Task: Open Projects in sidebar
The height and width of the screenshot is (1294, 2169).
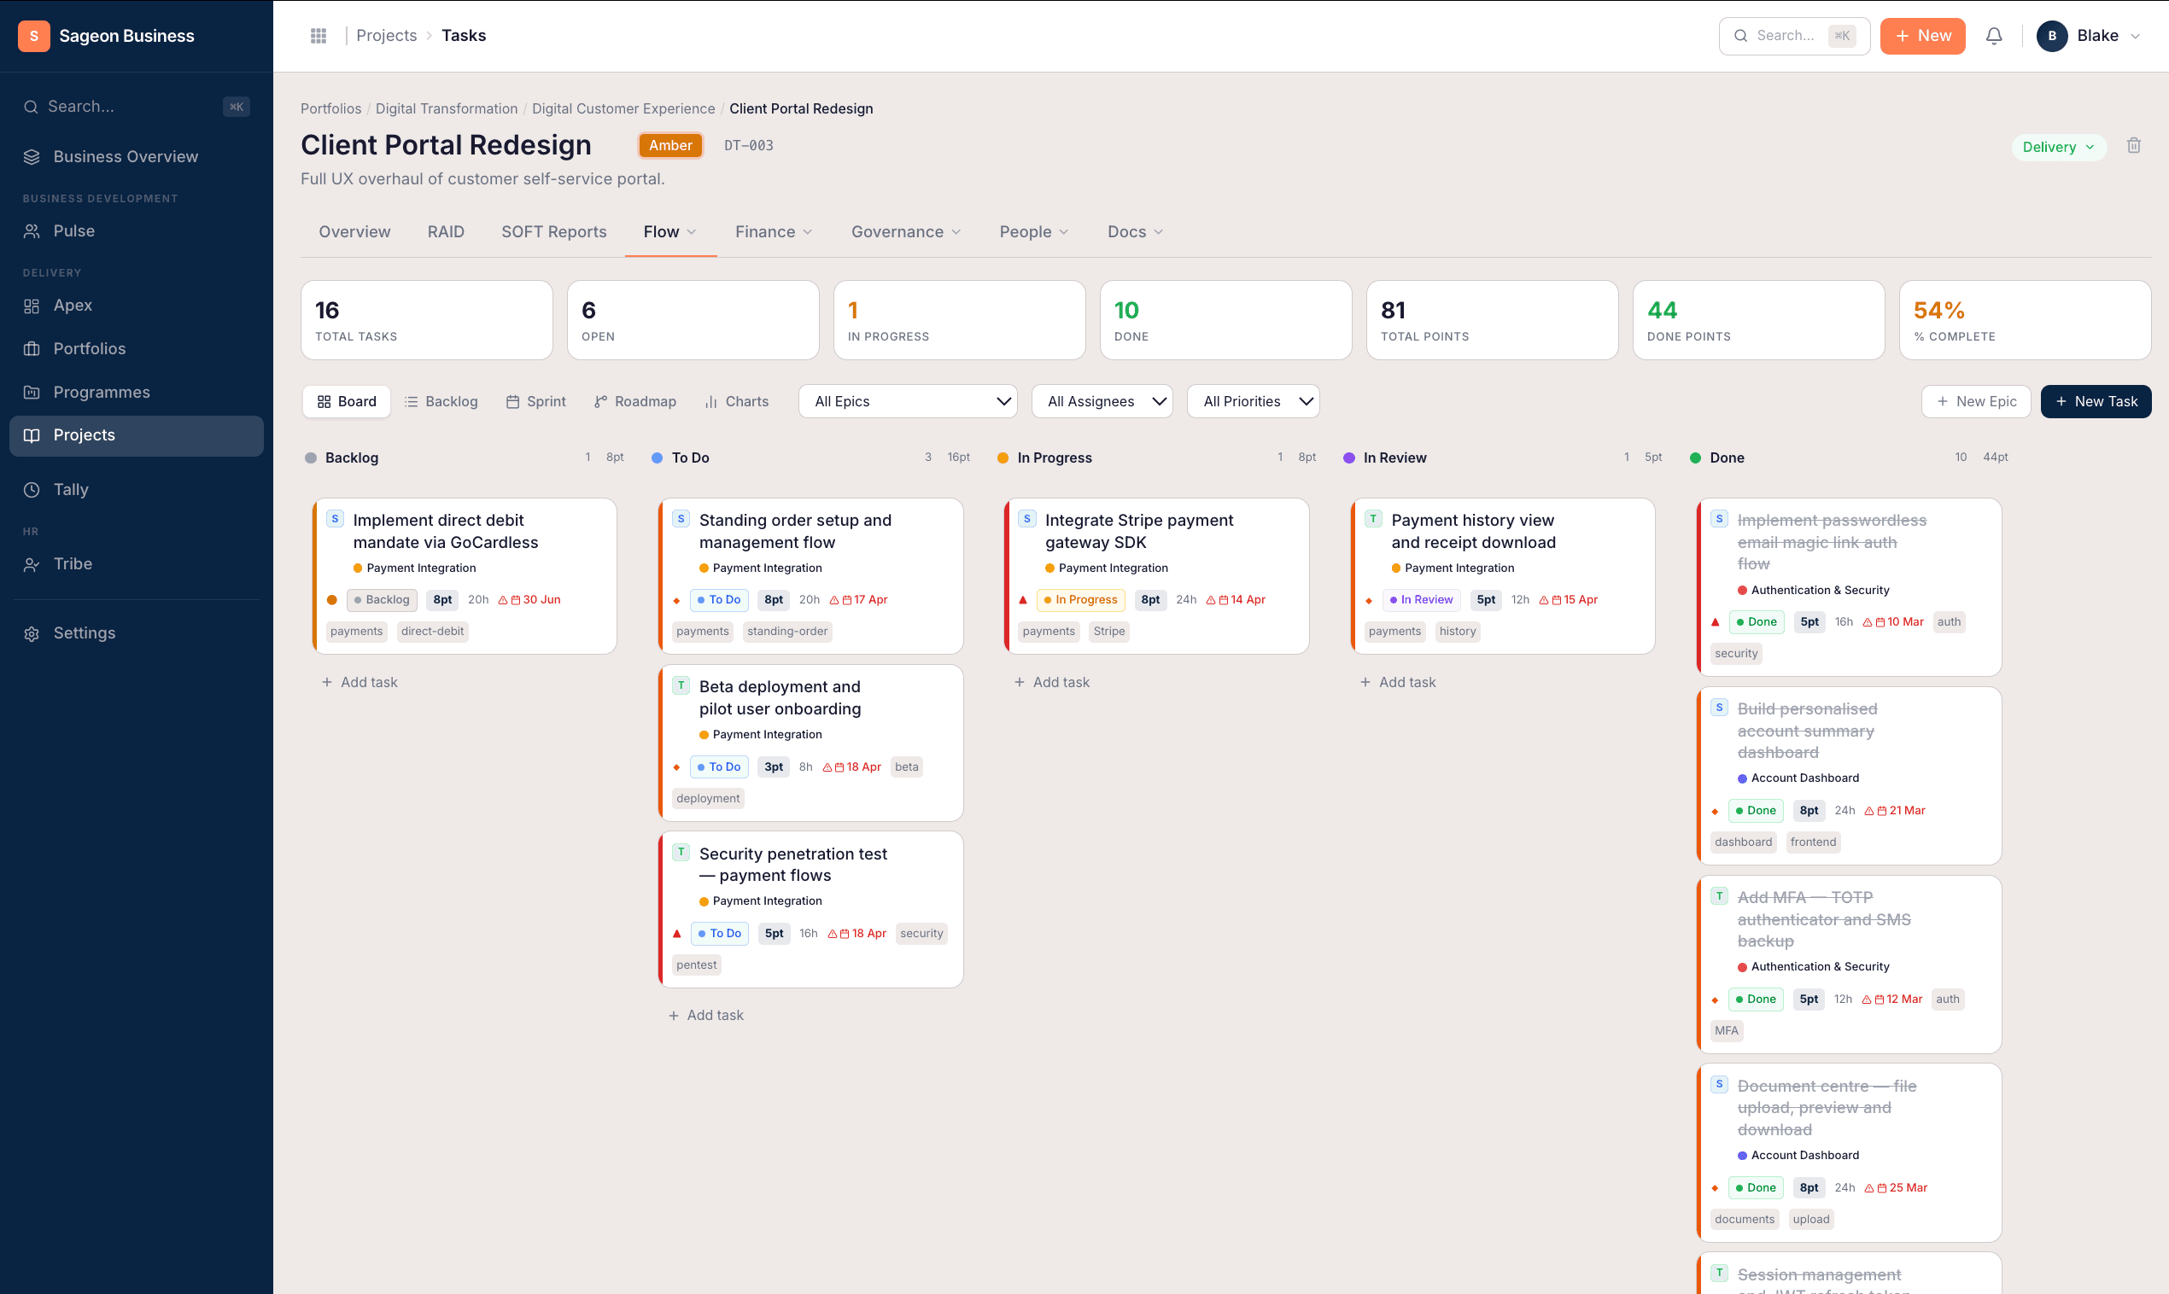Action: coord(136,435)
